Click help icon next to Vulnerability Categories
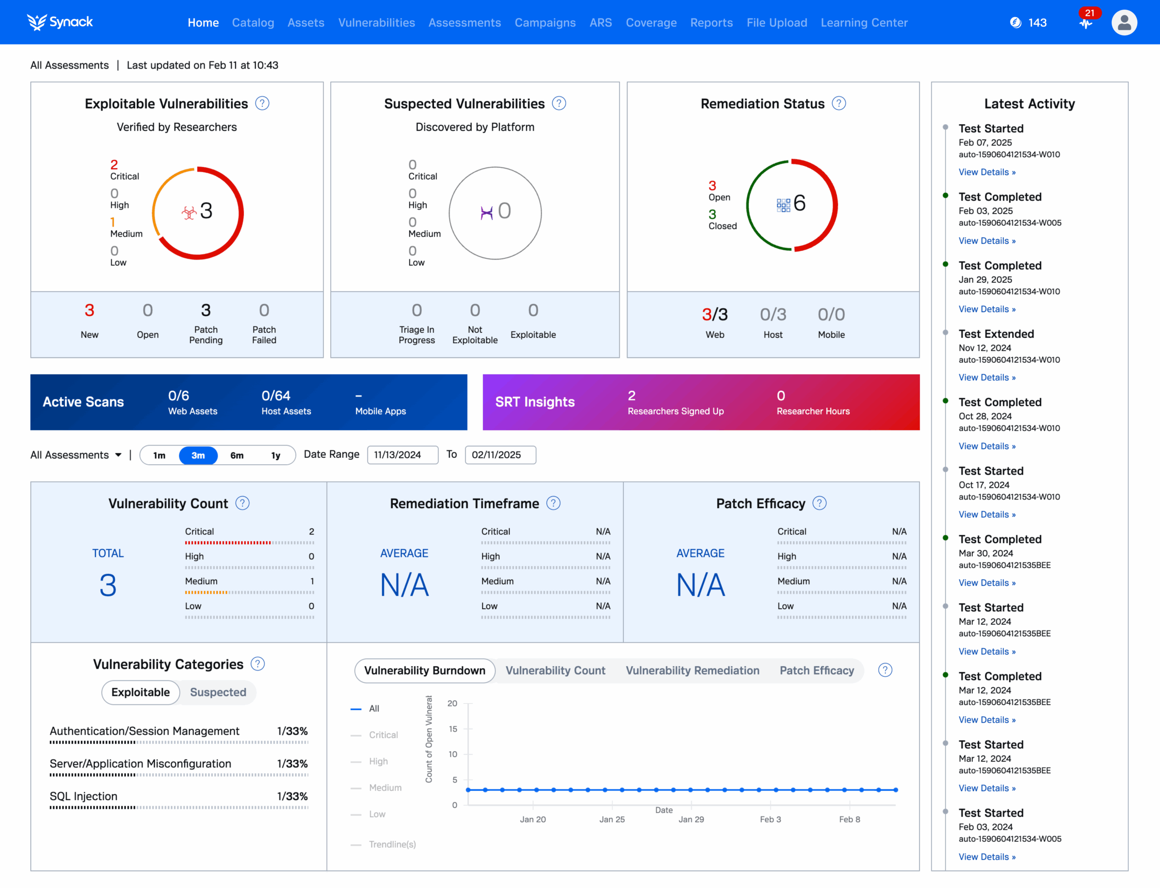The width and height of the screenshot is (1160, 888). pos(257,664)
